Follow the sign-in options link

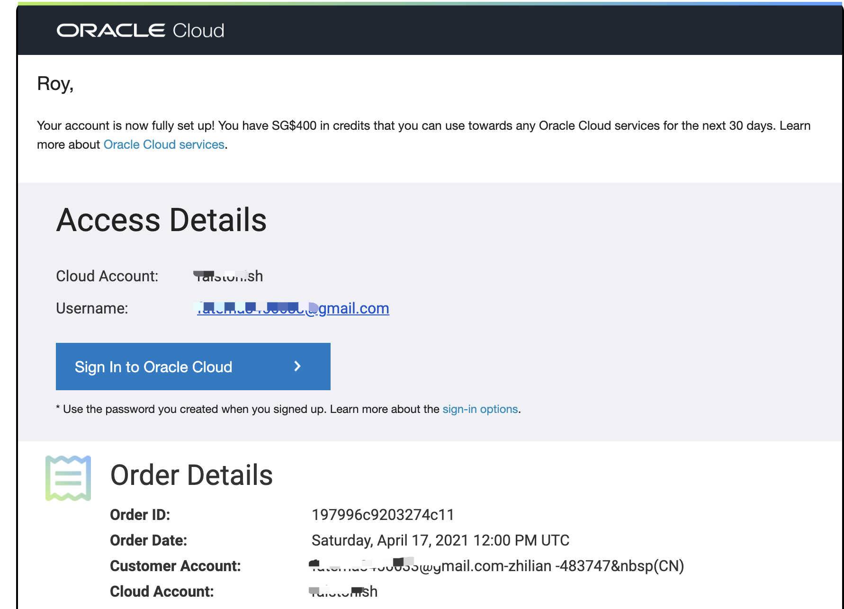coord(480,409)
